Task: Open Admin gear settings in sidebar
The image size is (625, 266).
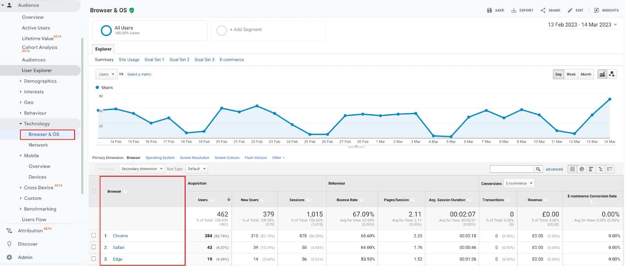Action: click(x=9, y=257)
